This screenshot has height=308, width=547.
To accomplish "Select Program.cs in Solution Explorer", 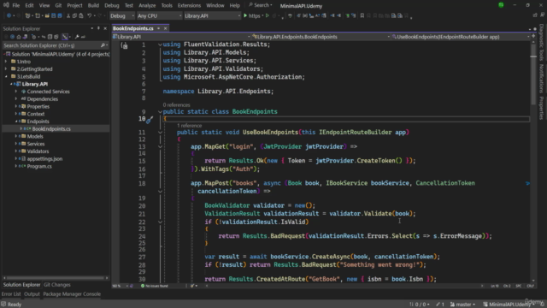I will point(39,167).
